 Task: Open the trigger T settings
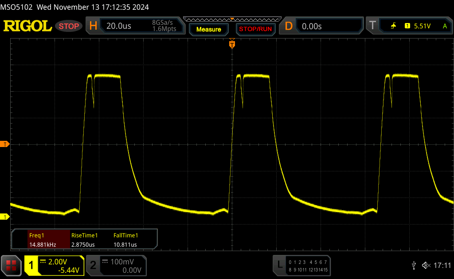(372, 26)
